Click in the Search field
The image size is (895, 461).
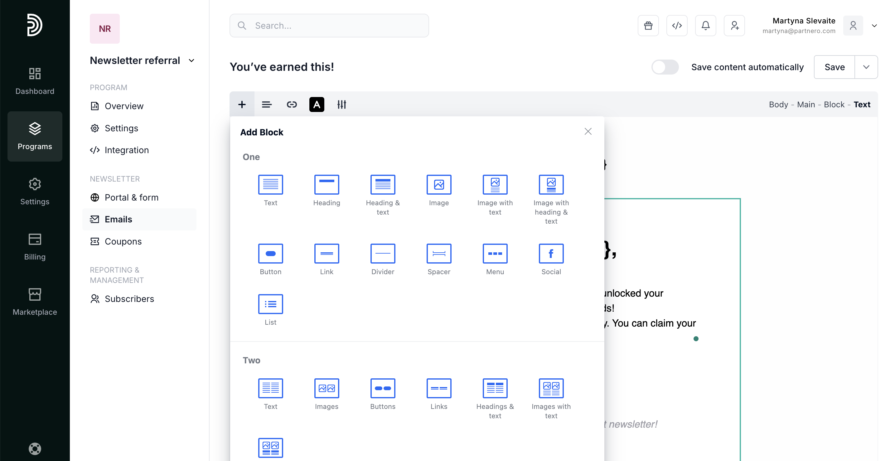point(329,25)
